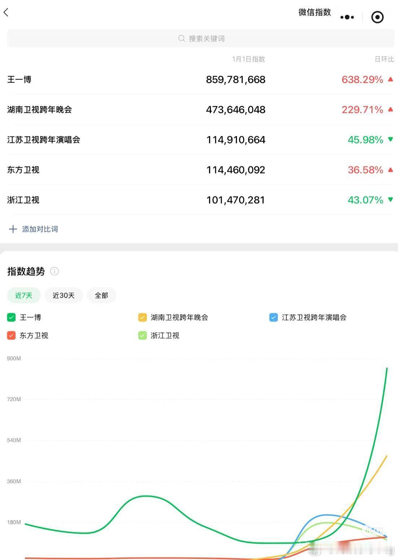Click the 1月1日指数 column header
The width and height of the screenshot is (398, 560).
[248, 59]
